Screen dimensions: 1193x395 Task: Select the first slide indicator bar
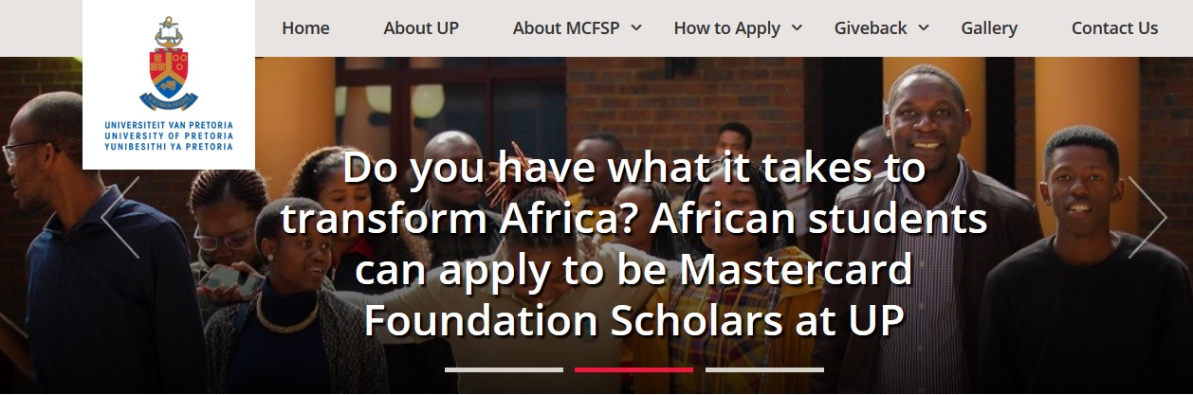pos(504,369)
